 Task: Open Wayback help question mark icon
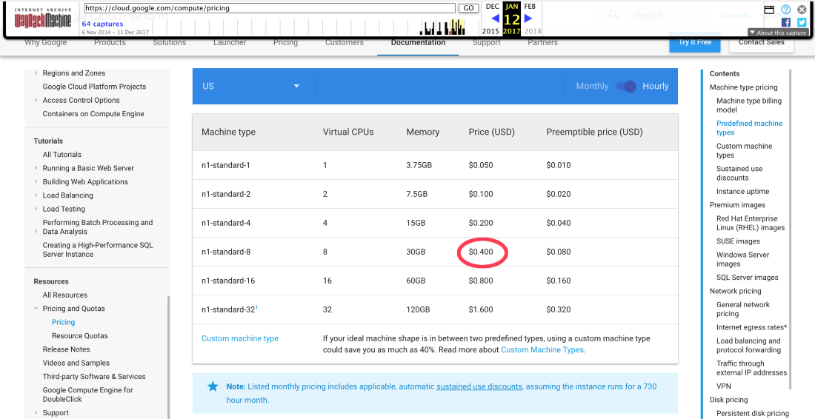tap(786, 10)
